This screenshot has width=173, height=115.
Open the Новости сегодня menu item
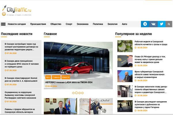coord(17,24)
